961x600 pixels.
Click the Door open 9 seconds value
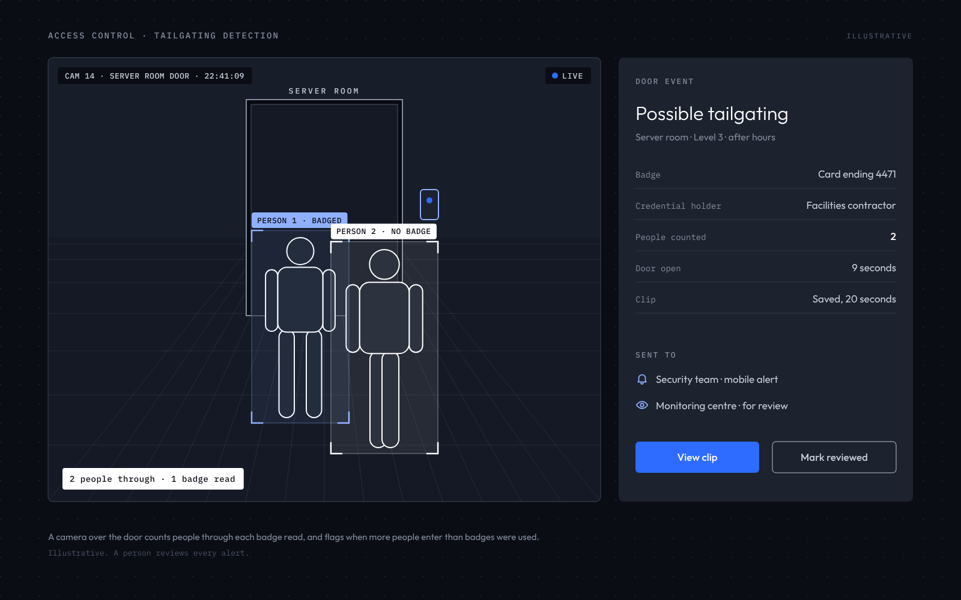tap(873, 268)
